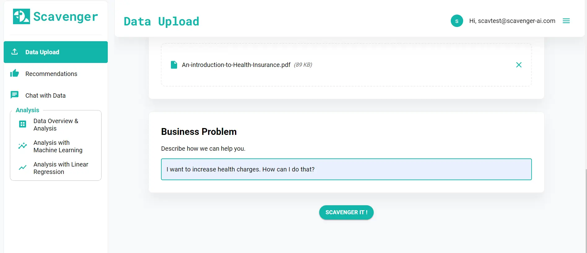587x253 pixels.
Task: Click the user avatar circle
Action: (x=457, y=21)
